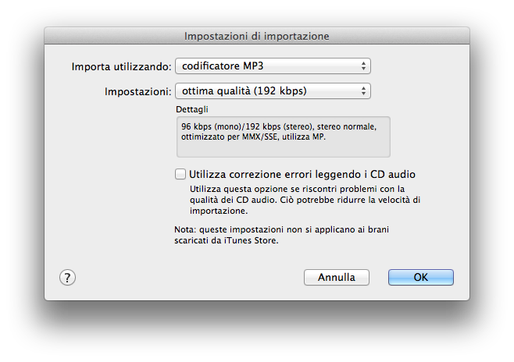
Task: Click the arrows on the ottima qualità popup
Action: [x=364, y=91]
